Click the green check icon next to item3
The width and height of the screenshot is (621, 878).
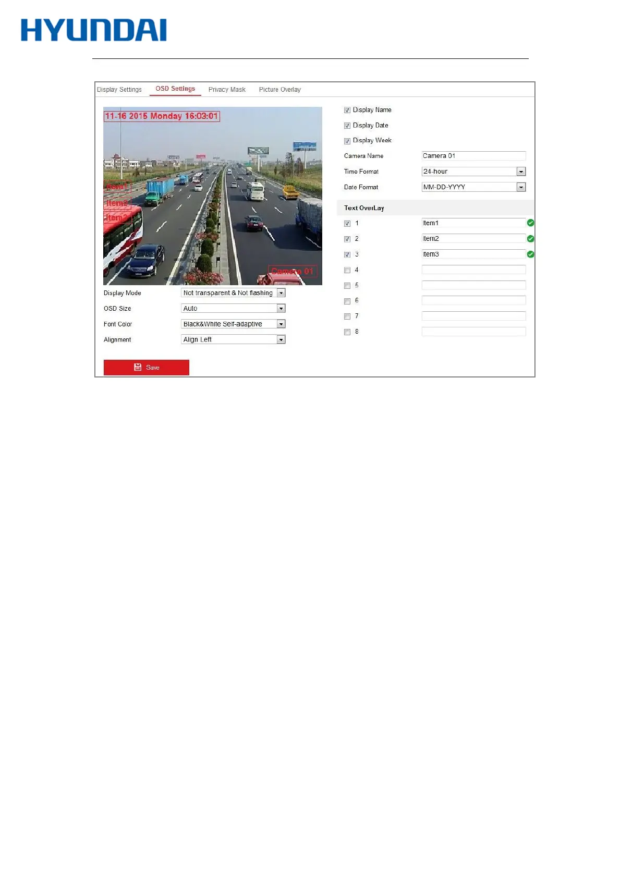(530, 254)
